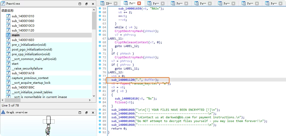Click the Functions panel title icon
Viewport: 286px width, 136px height.
coord(3,4)
